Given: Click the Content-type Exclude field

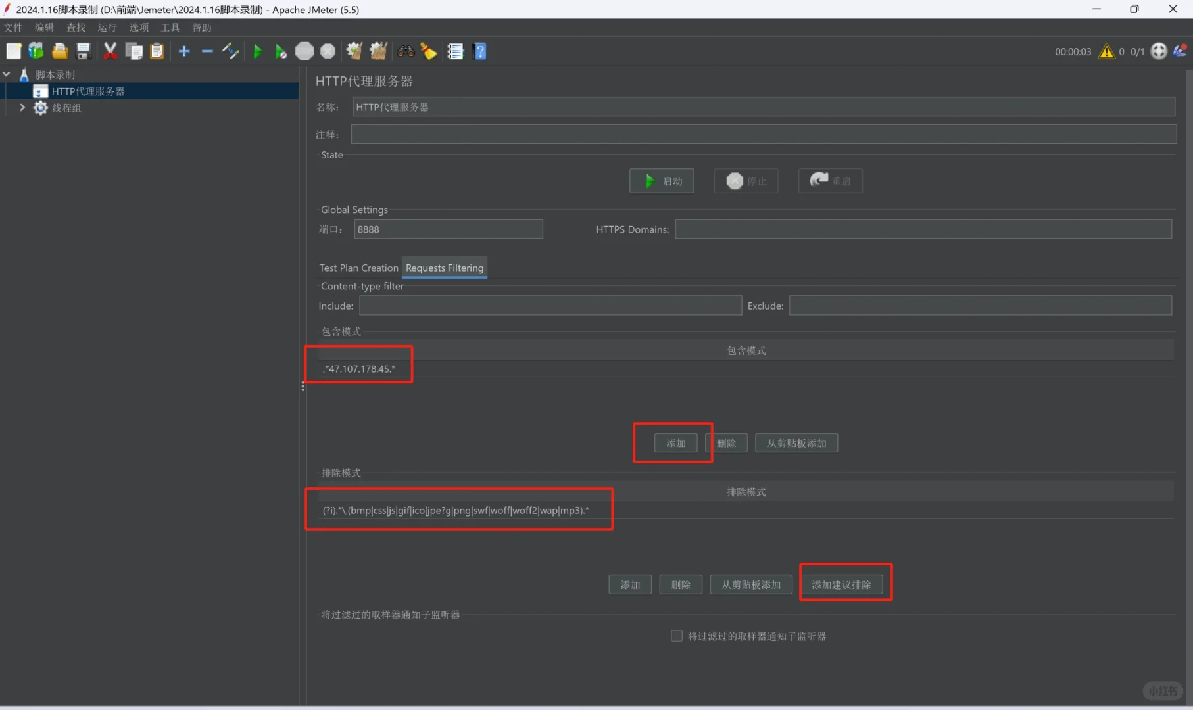Looking at the screenshot, I should 981,305.
